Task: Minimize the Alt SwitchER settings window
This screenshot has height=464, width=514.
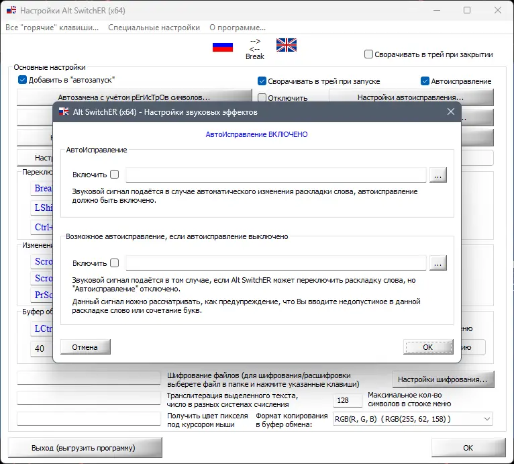Action: [x=436, y=10]
